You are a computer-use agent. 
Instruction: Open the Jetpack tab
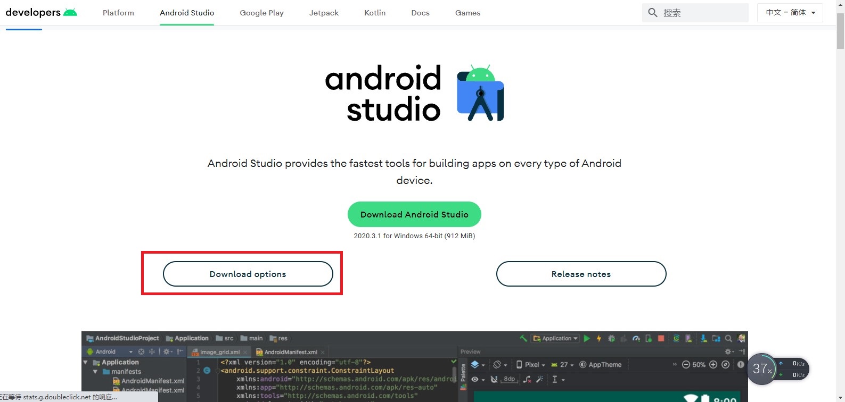(x=324, y=13)
